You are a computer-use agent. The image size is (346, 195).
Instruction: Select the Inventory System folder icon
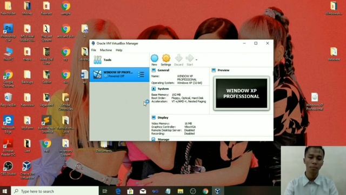[65, 147]
